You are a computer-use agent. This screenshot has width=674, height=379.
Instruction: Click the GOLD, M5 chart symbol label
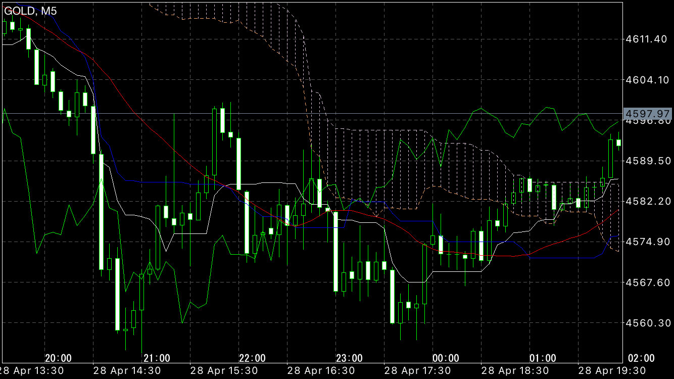click(30, 11)
